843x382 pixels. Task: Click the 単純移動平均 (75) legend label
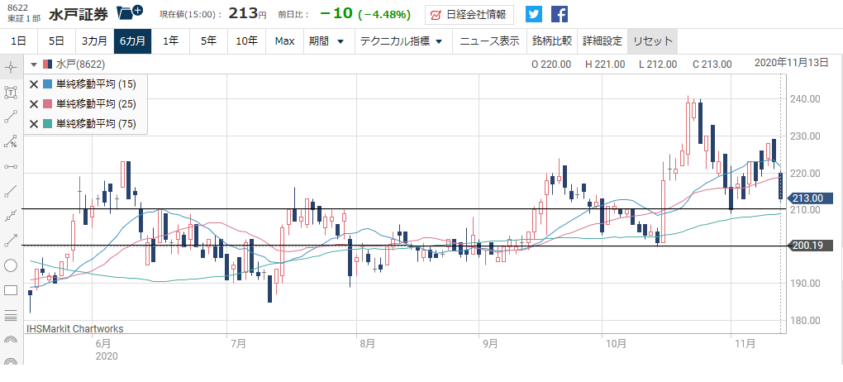96,124
